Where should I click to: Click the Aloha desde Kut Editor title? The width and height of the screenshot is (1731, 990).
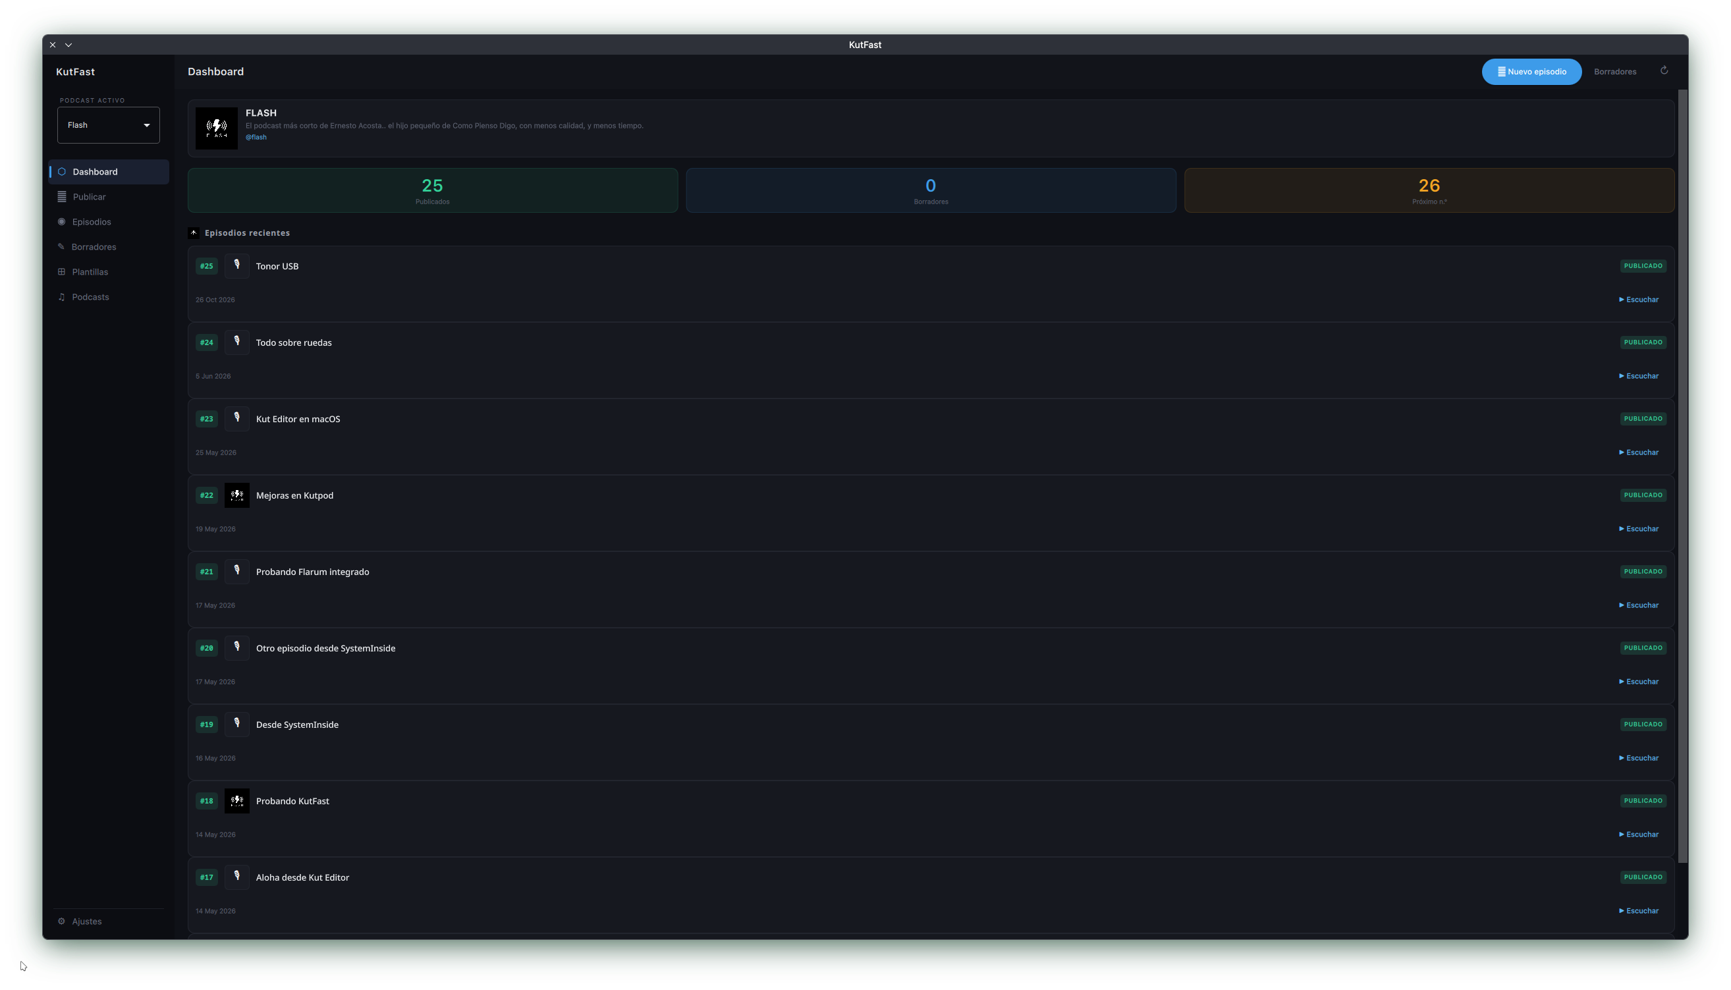click(x=302, y=878)
